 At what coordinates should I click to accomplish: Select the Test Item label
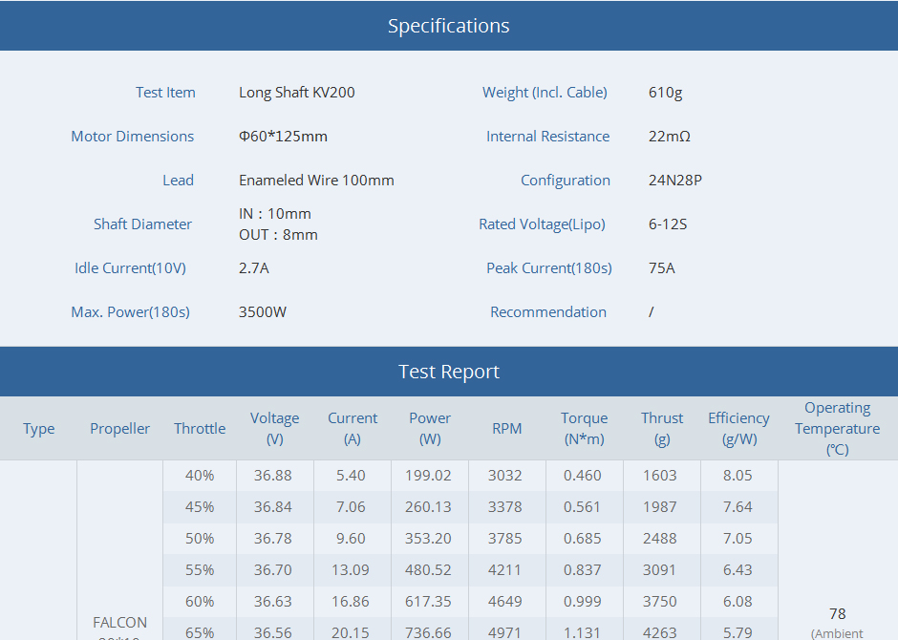coord(165,92)
